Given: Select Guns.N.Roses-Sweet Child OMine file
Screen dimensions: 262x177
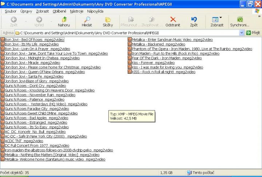Looking at the screenshot, I should [41, 113].
